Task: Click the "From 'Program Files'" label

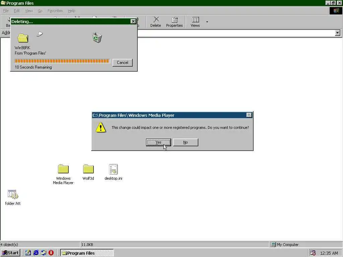Action: (30, 53)
